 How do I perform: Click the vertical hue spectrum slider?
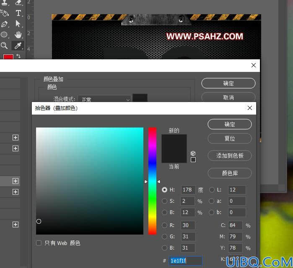pos(152,181)
